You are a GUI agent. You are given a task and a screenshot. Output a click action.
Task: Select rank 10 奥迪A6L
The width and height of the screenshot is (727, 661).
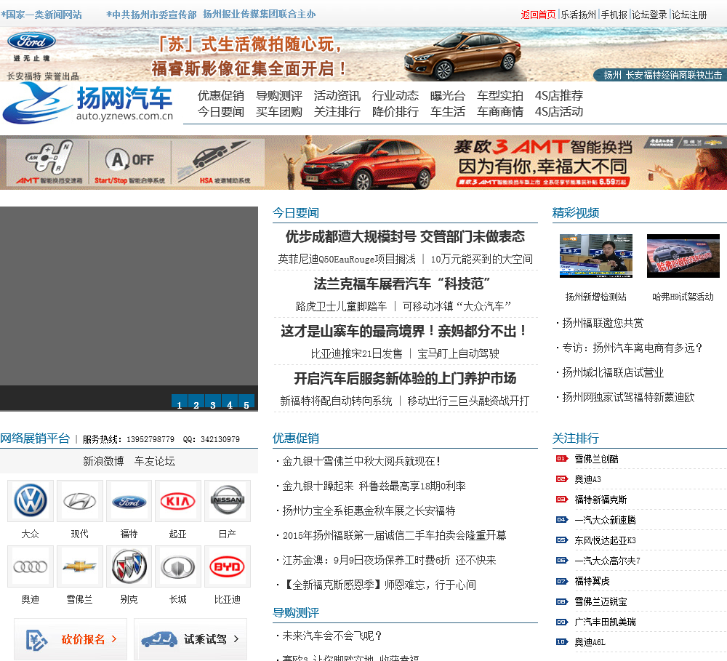point(590,642)
